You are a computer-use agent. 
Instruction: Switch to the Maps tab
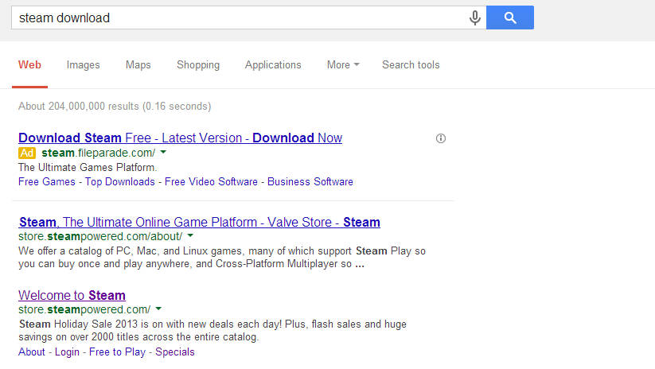[138, 65]
